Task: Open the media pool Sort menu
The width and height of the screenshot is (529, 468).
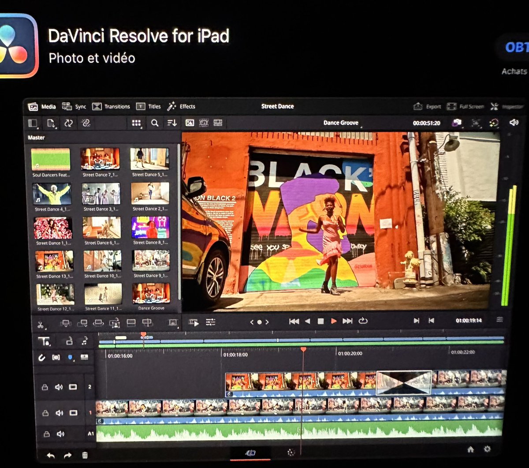Action: [x=172, y=124]
